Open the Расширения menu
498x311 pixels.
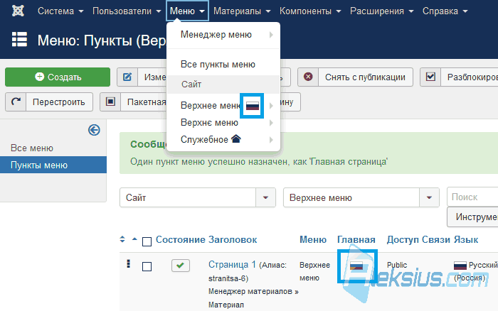[381, 11]
